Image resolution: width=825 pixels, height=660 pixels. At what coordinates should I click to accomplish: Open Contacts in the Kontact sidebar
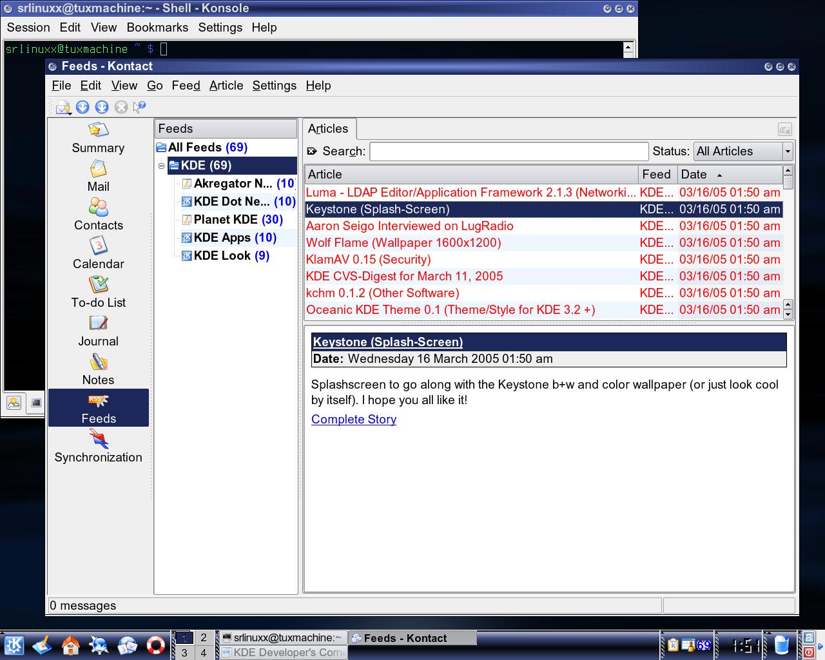point(98,215)
